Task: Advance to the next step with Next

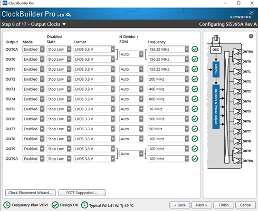Action: pos(202,205)
